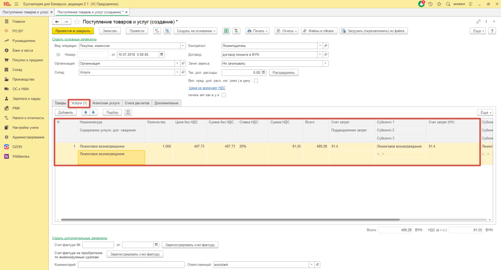Open calculator for Тек. доп. расходы field
This screenshot has width=501, height=270.
pyautogui.click(x=264, y=72)
